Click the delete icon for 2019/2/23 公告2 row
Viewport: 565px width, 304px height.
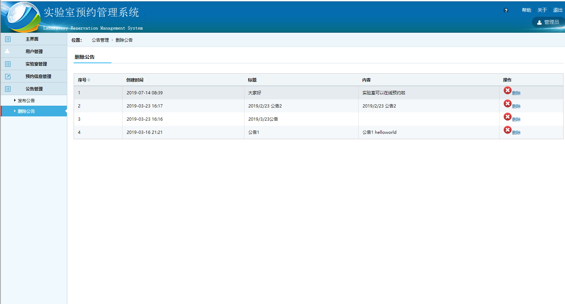pyautogui.click(x=507, y=104)
